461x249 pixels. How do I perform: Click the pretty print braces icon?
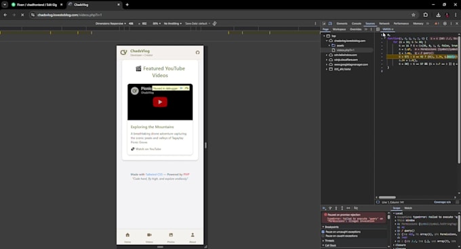(378, 202)
